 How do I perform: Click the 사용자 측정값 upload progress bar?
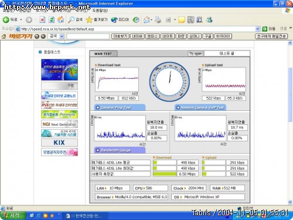[214, 174]
